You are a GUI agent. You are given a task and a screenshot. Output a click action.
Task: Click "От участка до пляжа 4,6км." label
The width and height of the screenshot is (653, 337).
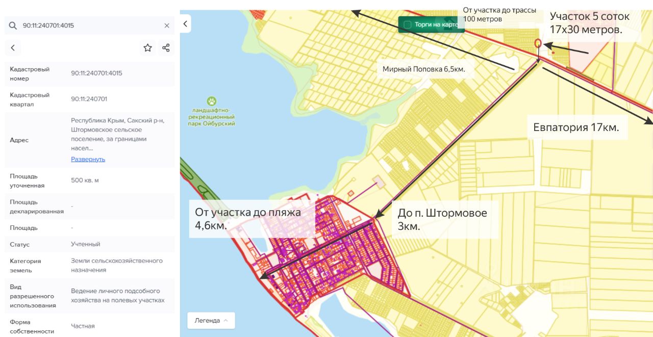(247, 219)
